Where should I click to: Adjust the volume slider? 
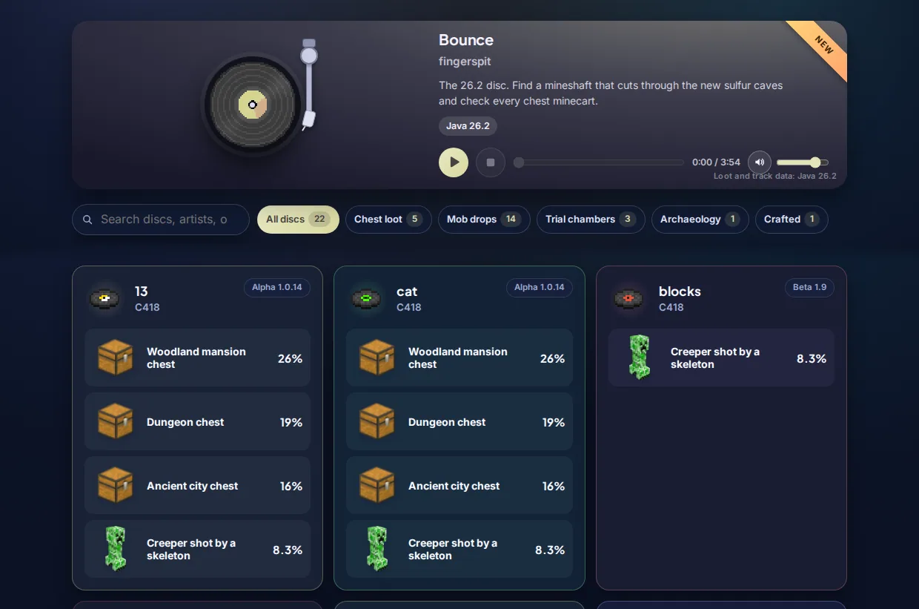pyautogui.click(x=803, y=162)
